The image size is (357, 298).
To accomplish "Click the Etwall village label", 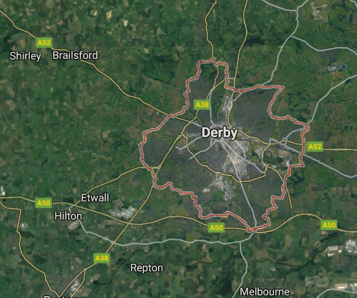I will pyautogui.click(x=95, y=198).
